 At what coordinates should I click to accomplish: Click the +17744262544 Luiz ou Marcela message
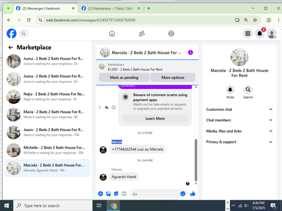(x=137, y=149)
